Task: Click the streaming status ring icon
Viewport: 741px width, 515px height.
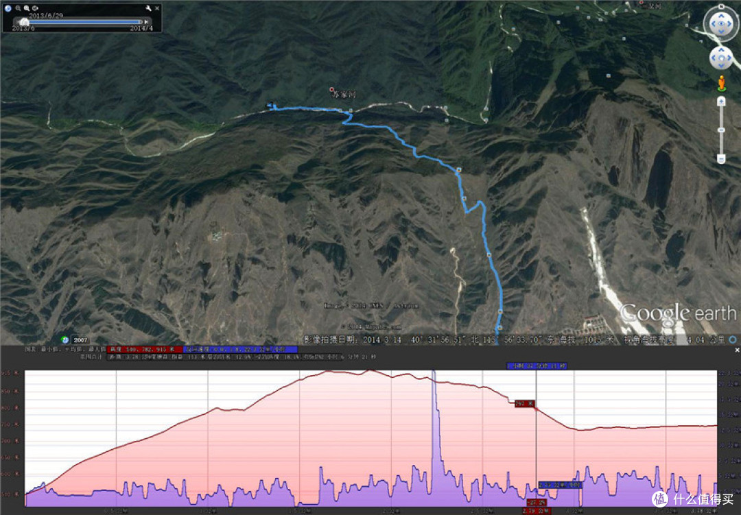Action: 733,339
